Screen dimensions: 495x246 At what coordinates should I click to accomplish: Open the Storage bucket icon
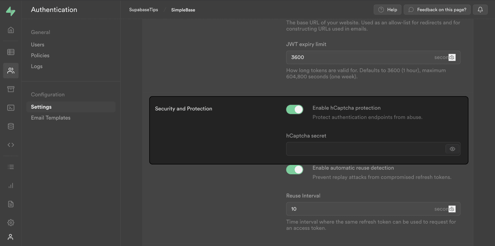tap(11, 89)
